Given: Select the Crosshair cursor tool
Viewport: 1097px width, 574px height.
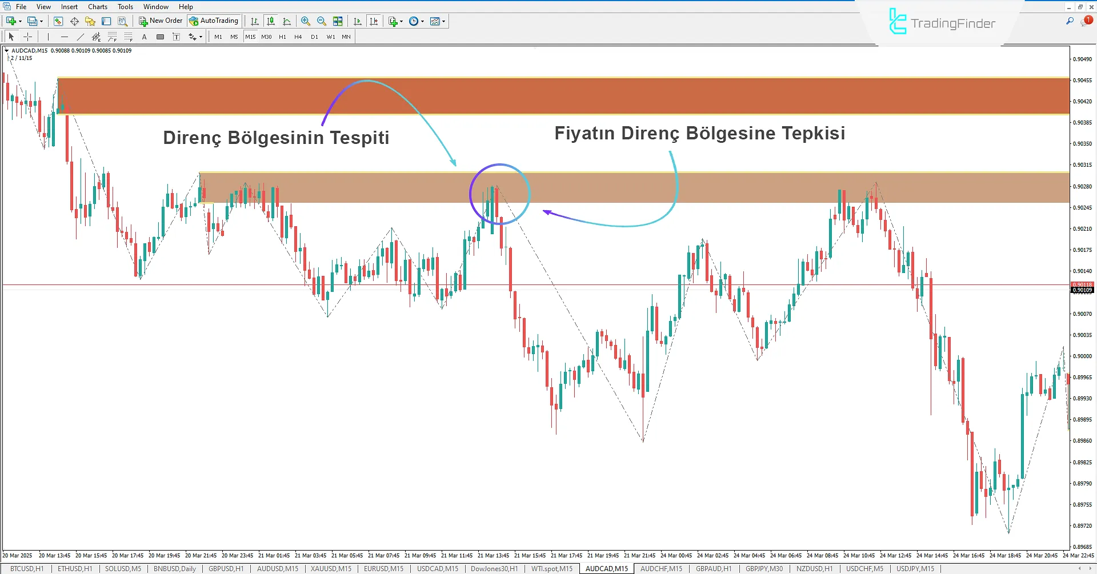Looking at the screenshot, I should click(x=27, y=37).
